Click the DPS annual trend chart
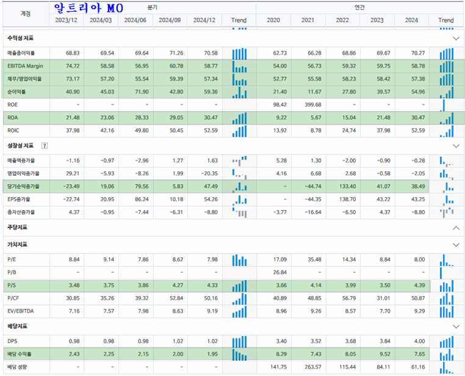Image resolution: width=465 pixels, height=376 pixels. 446,342
